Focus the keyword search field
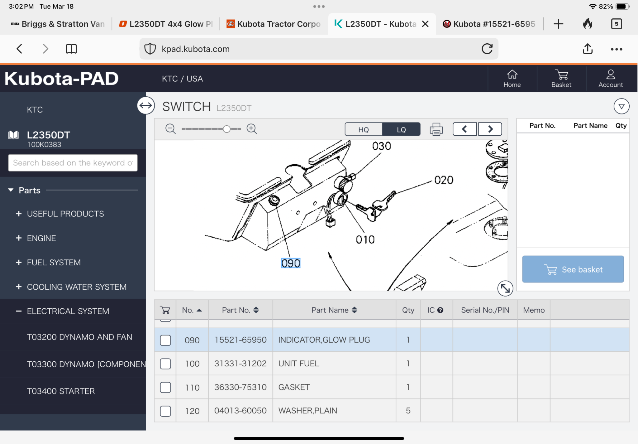Screen dimensions: 638x444 [x=73, y=163]
